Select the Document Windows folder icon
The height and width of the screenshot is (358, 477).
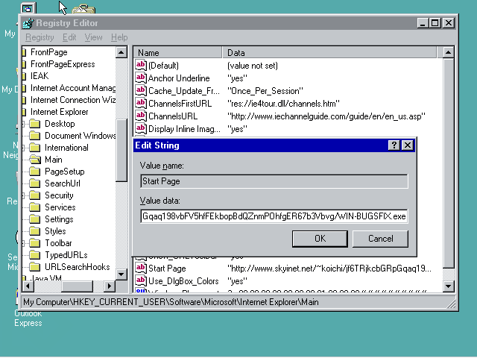pyautogui.click(x=35, y=136)
